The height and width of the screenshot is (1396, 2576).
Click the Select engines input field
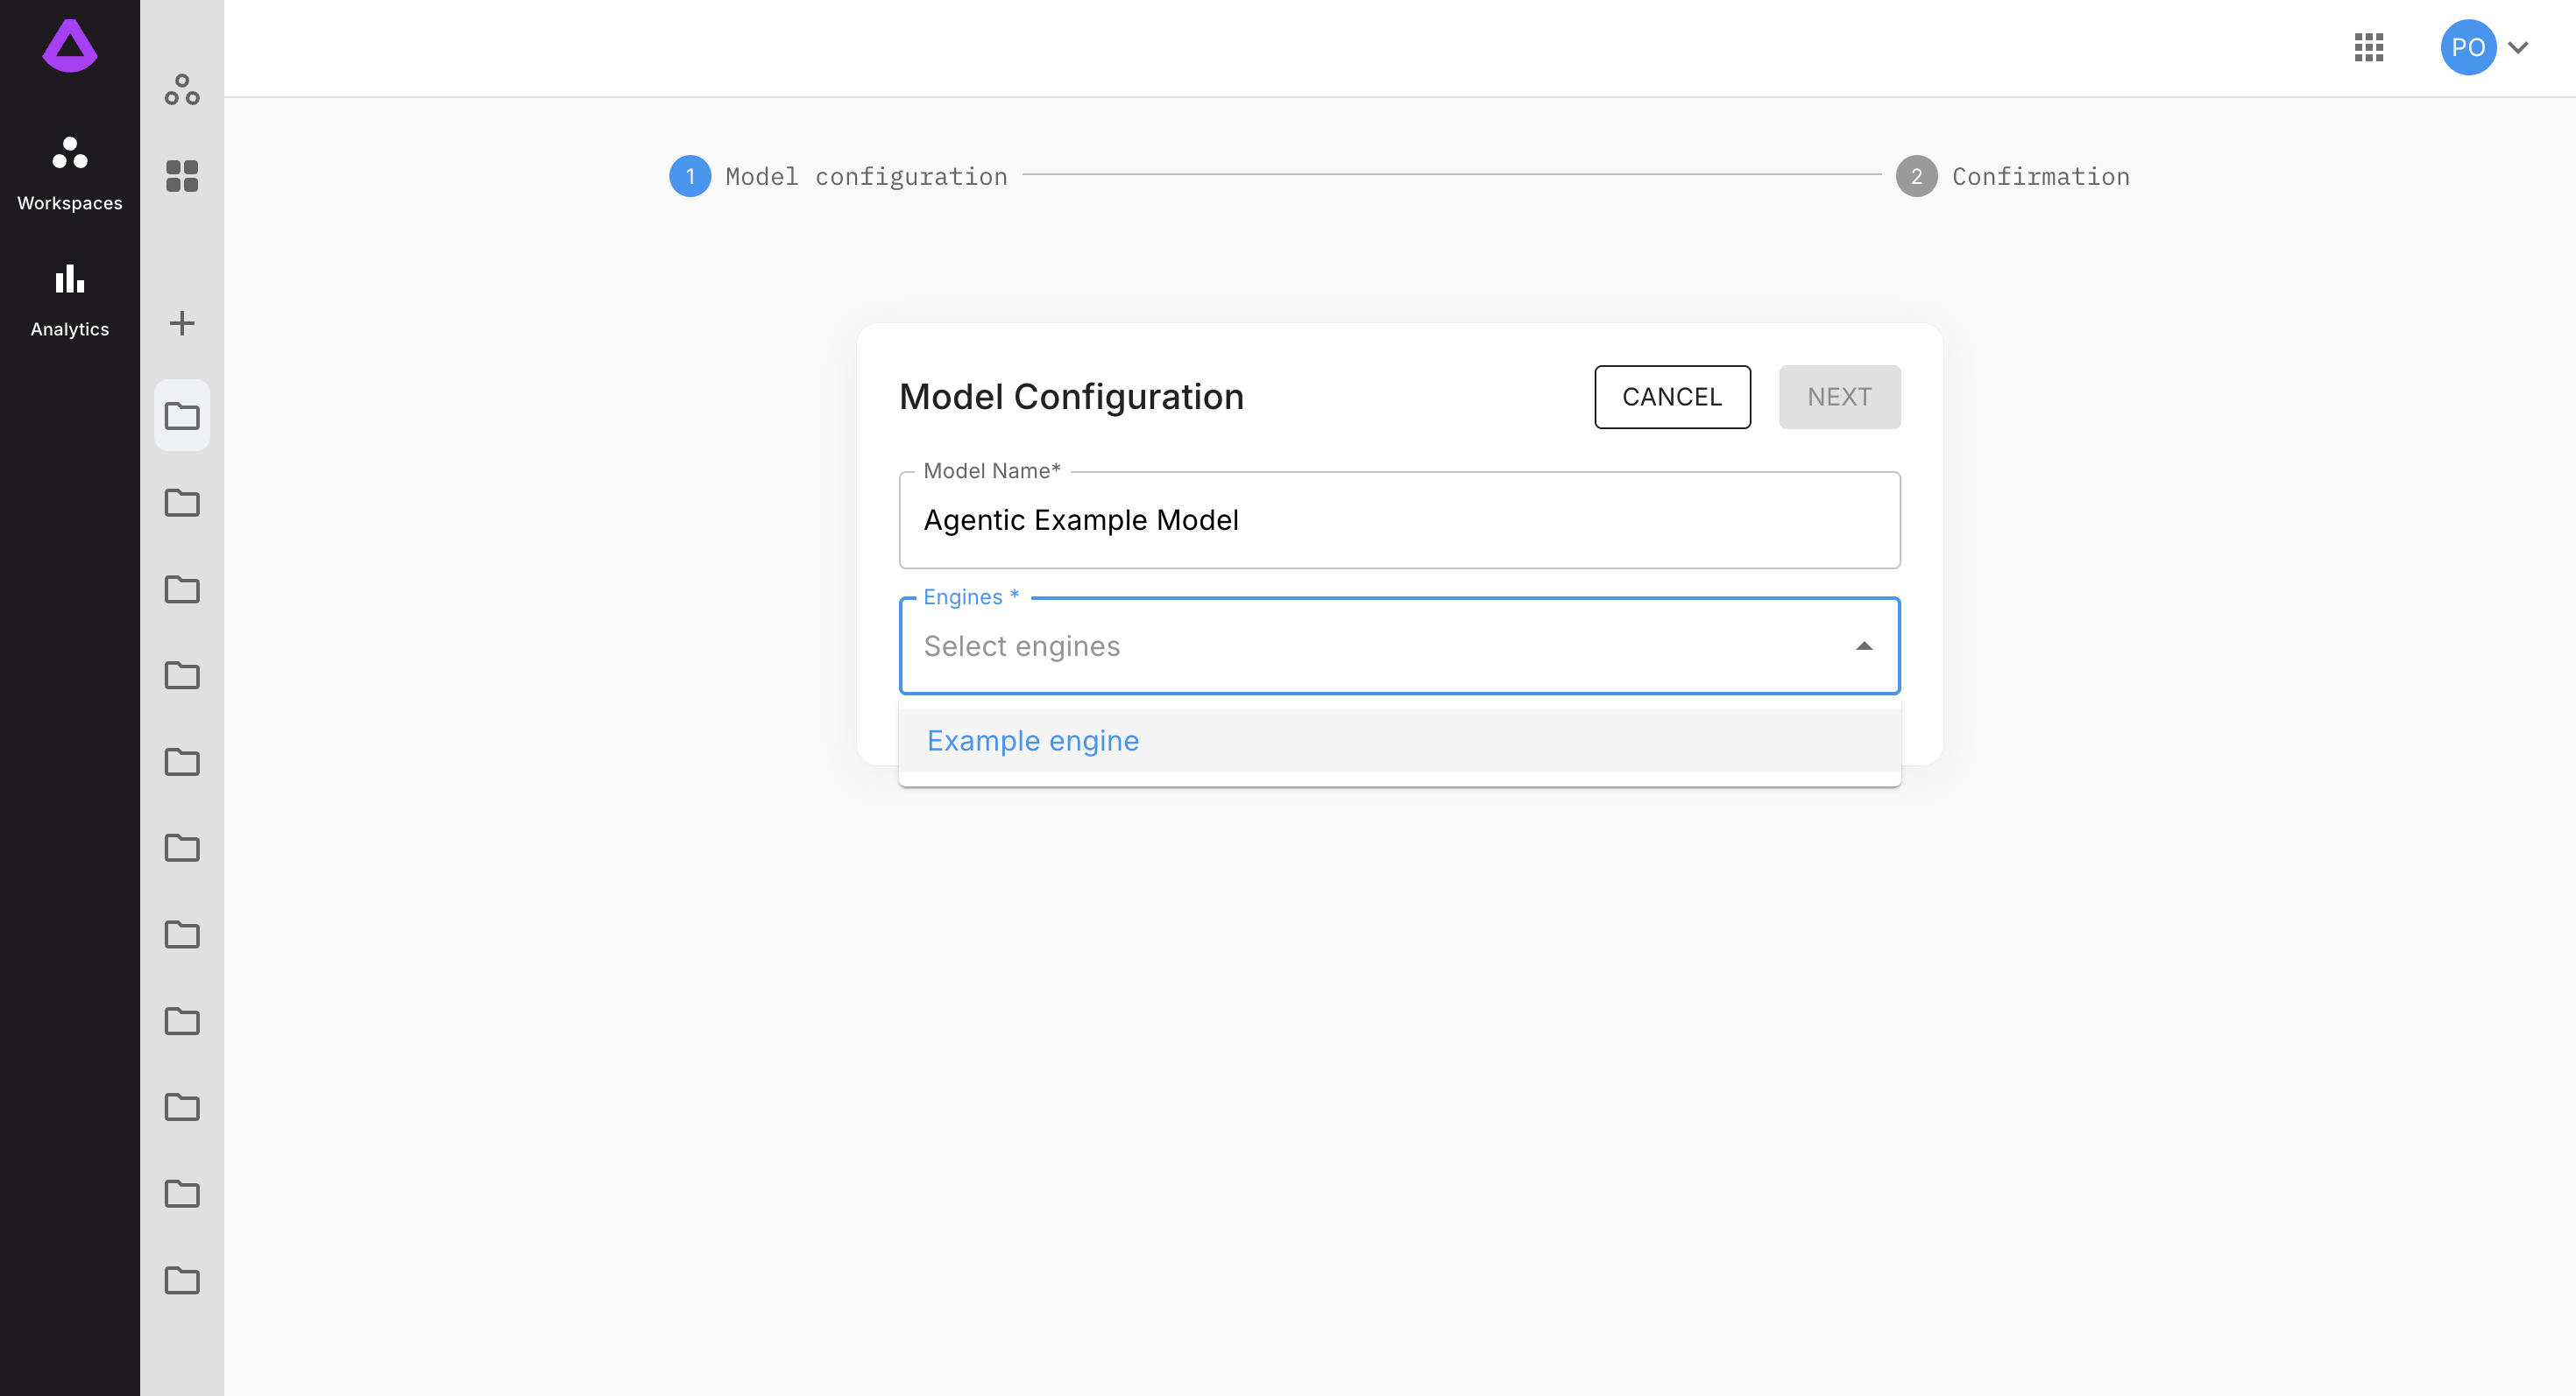[1370, 646]
